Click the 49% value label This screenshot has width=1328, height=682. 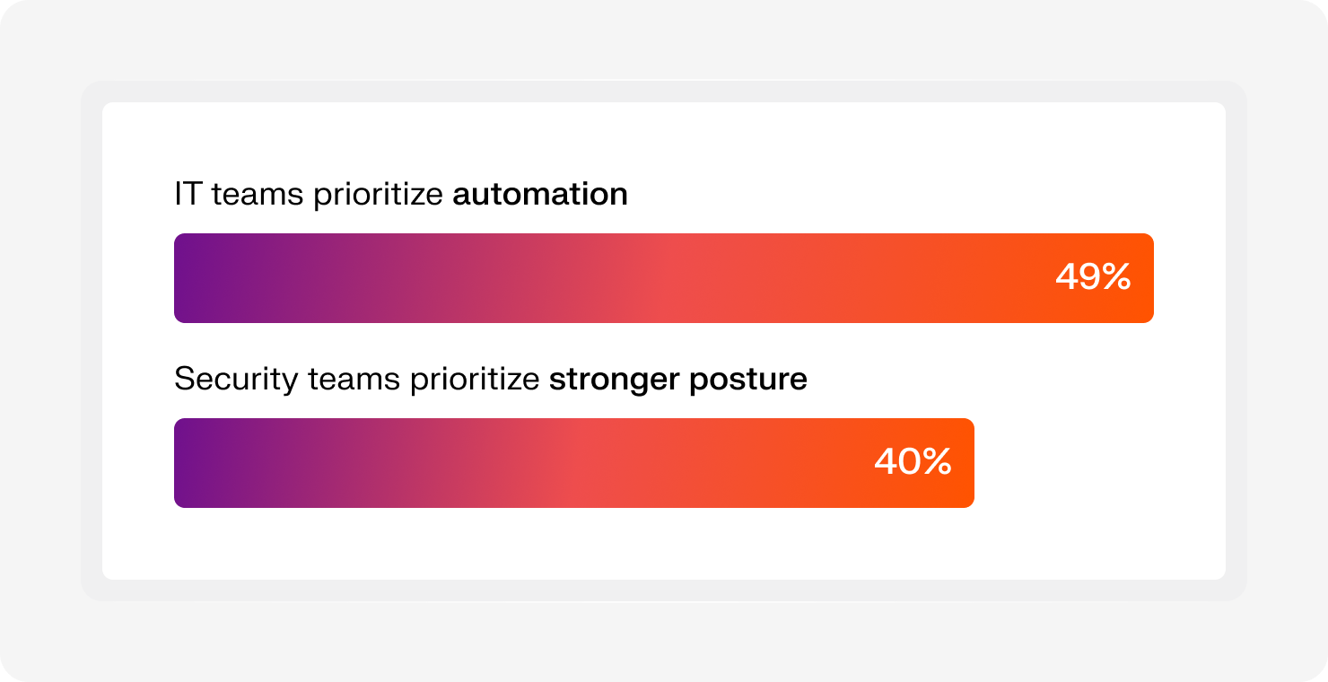click(1093, 277)
